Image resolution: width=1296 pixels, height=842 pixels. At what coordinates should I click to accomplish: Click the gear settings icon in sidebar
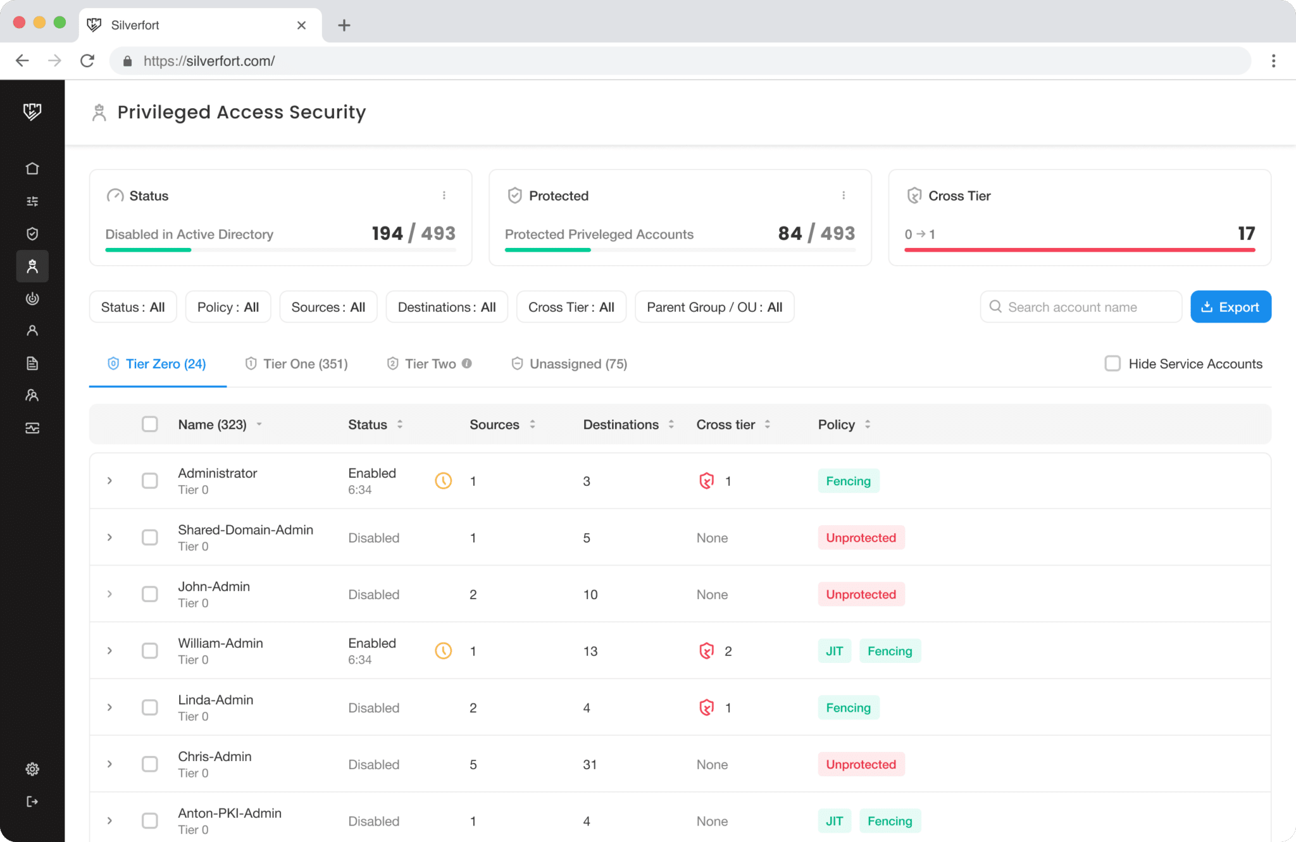(x=32, y=769)
